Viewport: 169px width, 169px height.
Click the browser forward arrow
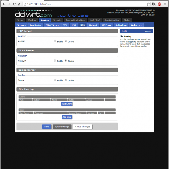9,4
